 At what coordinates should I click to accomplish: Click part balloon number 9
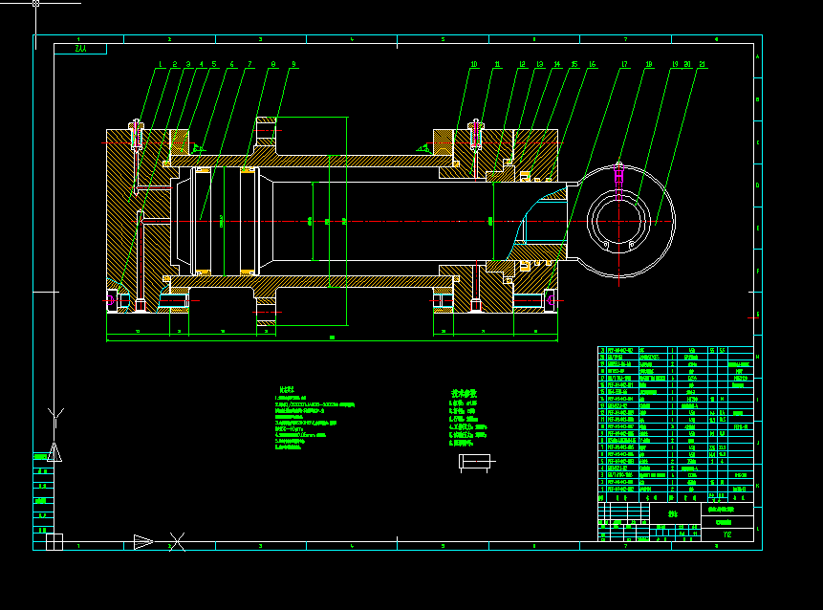point(293,65)
